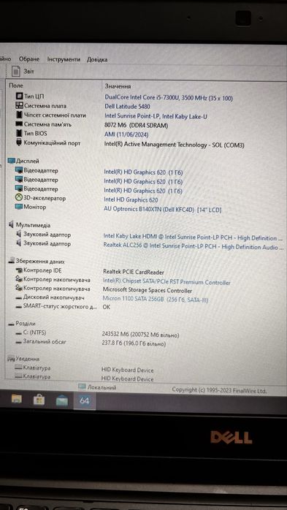Click the Поле column header

[x=16, y=85]
